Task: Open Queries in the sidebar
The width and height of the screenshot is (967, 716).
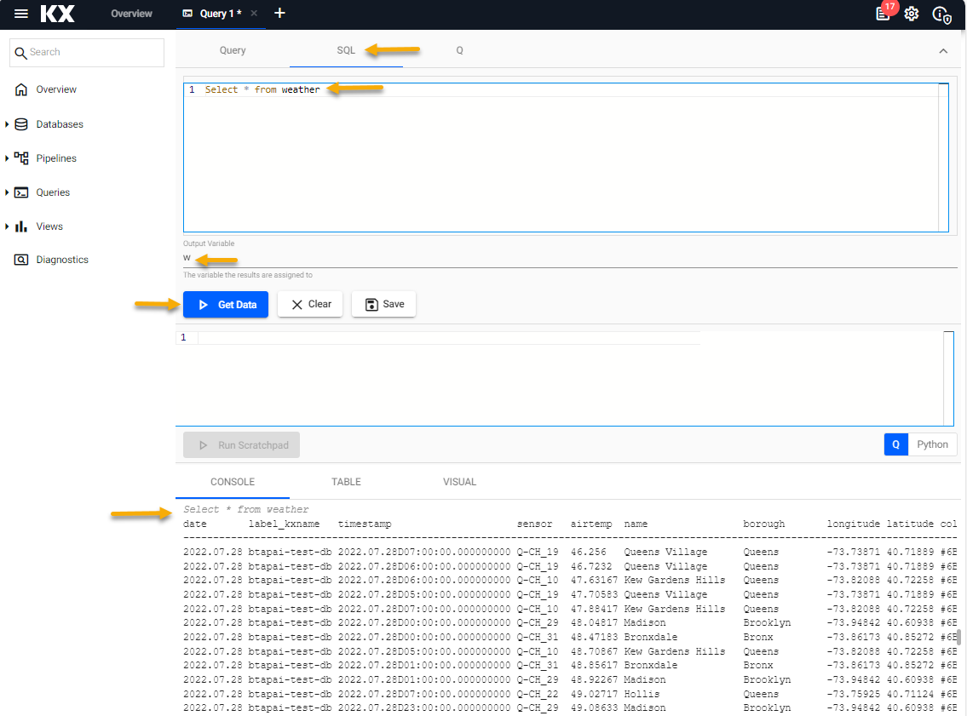Action: 53,193
